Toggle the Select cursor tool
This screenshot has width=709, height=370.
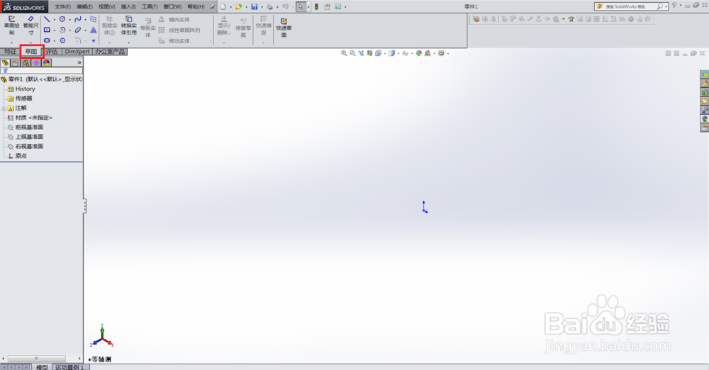point(301,7)
